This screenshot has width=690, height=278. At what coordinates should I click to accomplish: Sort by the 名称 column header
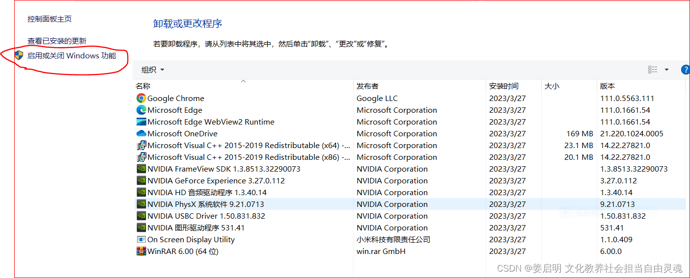[143, 86]
